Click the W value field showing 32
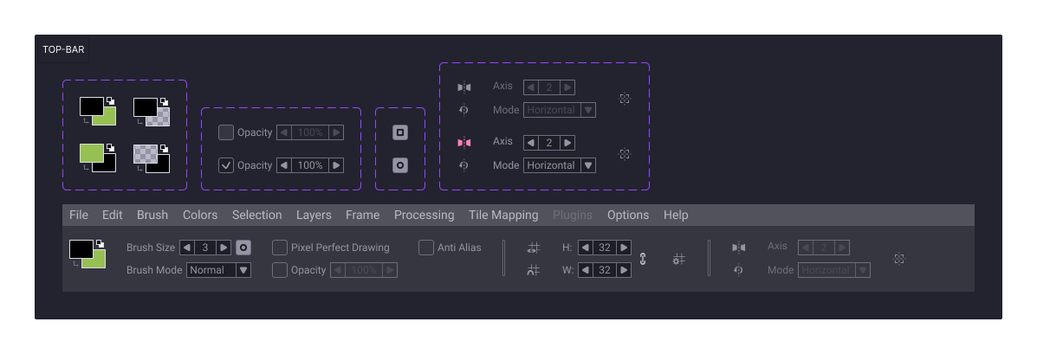1037x354 pixels. point(605,270)
